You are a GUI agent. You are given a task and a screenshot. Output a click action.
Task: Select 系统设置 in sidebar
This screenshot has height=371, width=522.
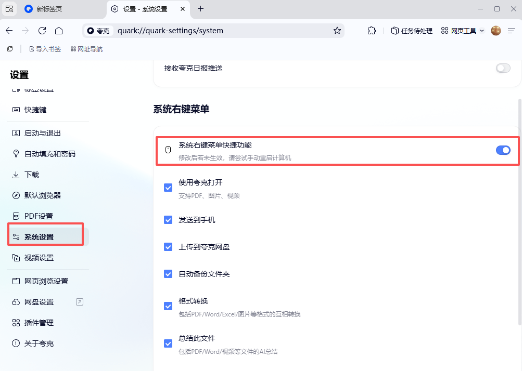(x=48, y=237)
